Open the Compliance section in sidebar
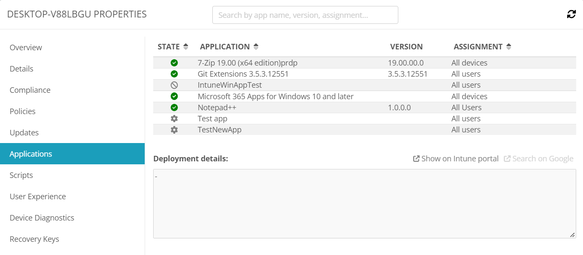Image resolution: width=583 pixels, height=255 pixels. pos(30,90)
